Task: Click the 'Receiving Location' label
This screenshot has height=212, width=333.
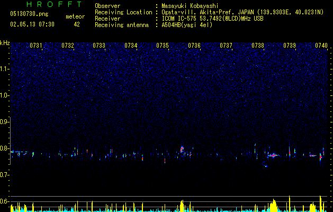Action: coord(123,12)
